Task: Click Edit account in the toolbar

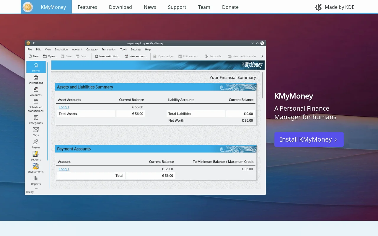Action: 189,56
